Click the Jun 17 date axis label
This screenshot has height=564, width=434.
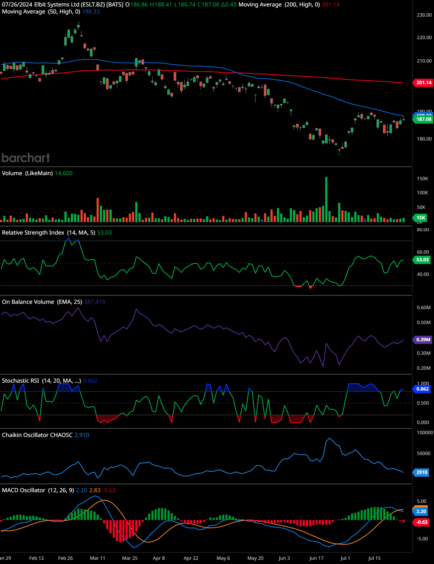[317, 558]
